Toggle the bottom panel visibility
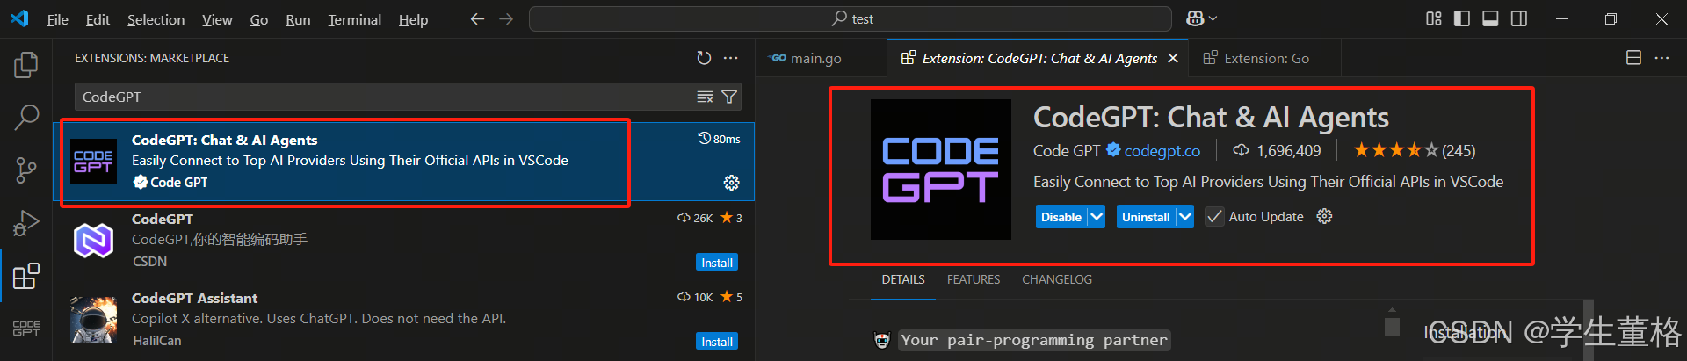This screenshot has width=1687, height=361. (1490, 18)
